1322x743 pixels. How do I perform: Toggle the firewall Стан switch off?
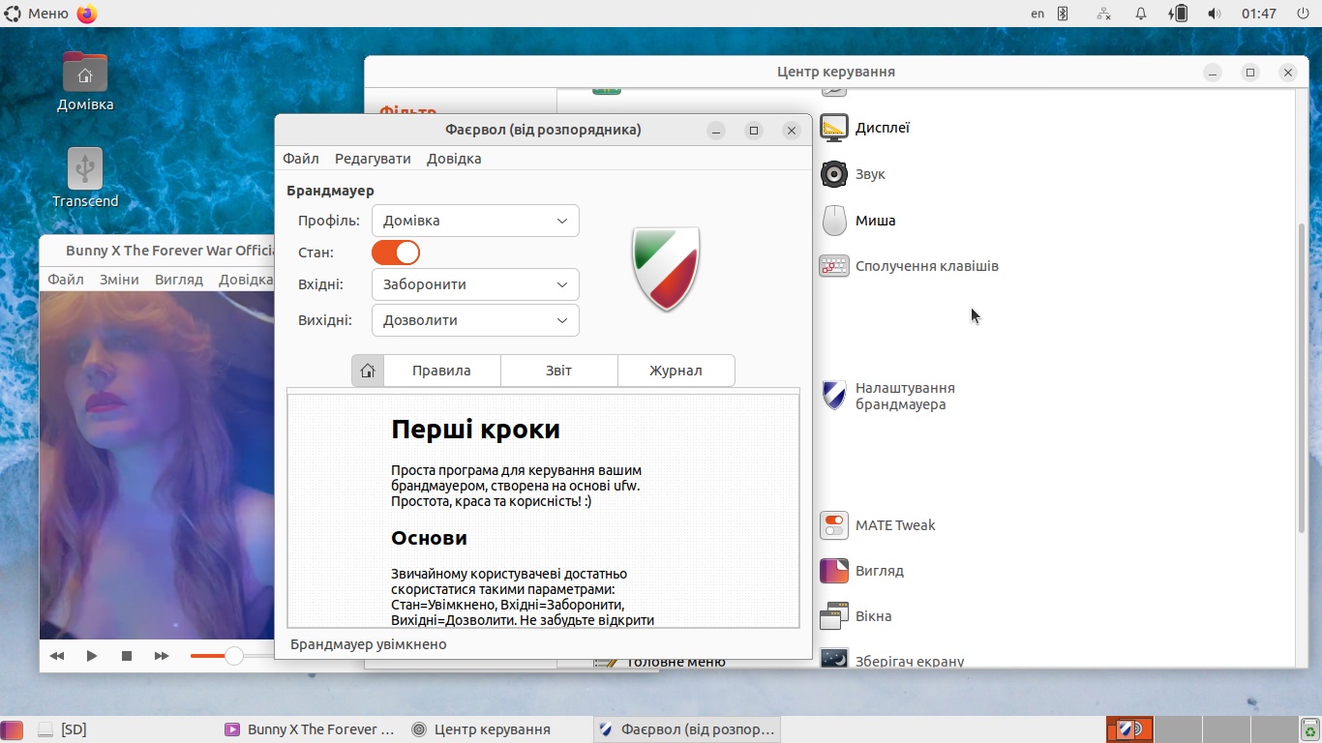tap(396, 253)
